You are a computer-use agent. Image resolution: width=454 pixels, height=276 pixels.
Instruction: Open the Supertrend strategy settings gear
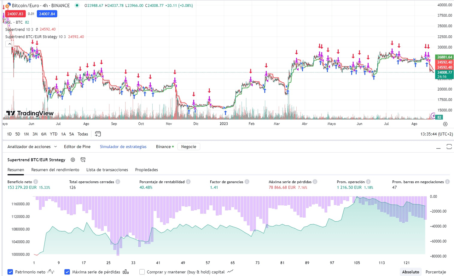(73, 160)
